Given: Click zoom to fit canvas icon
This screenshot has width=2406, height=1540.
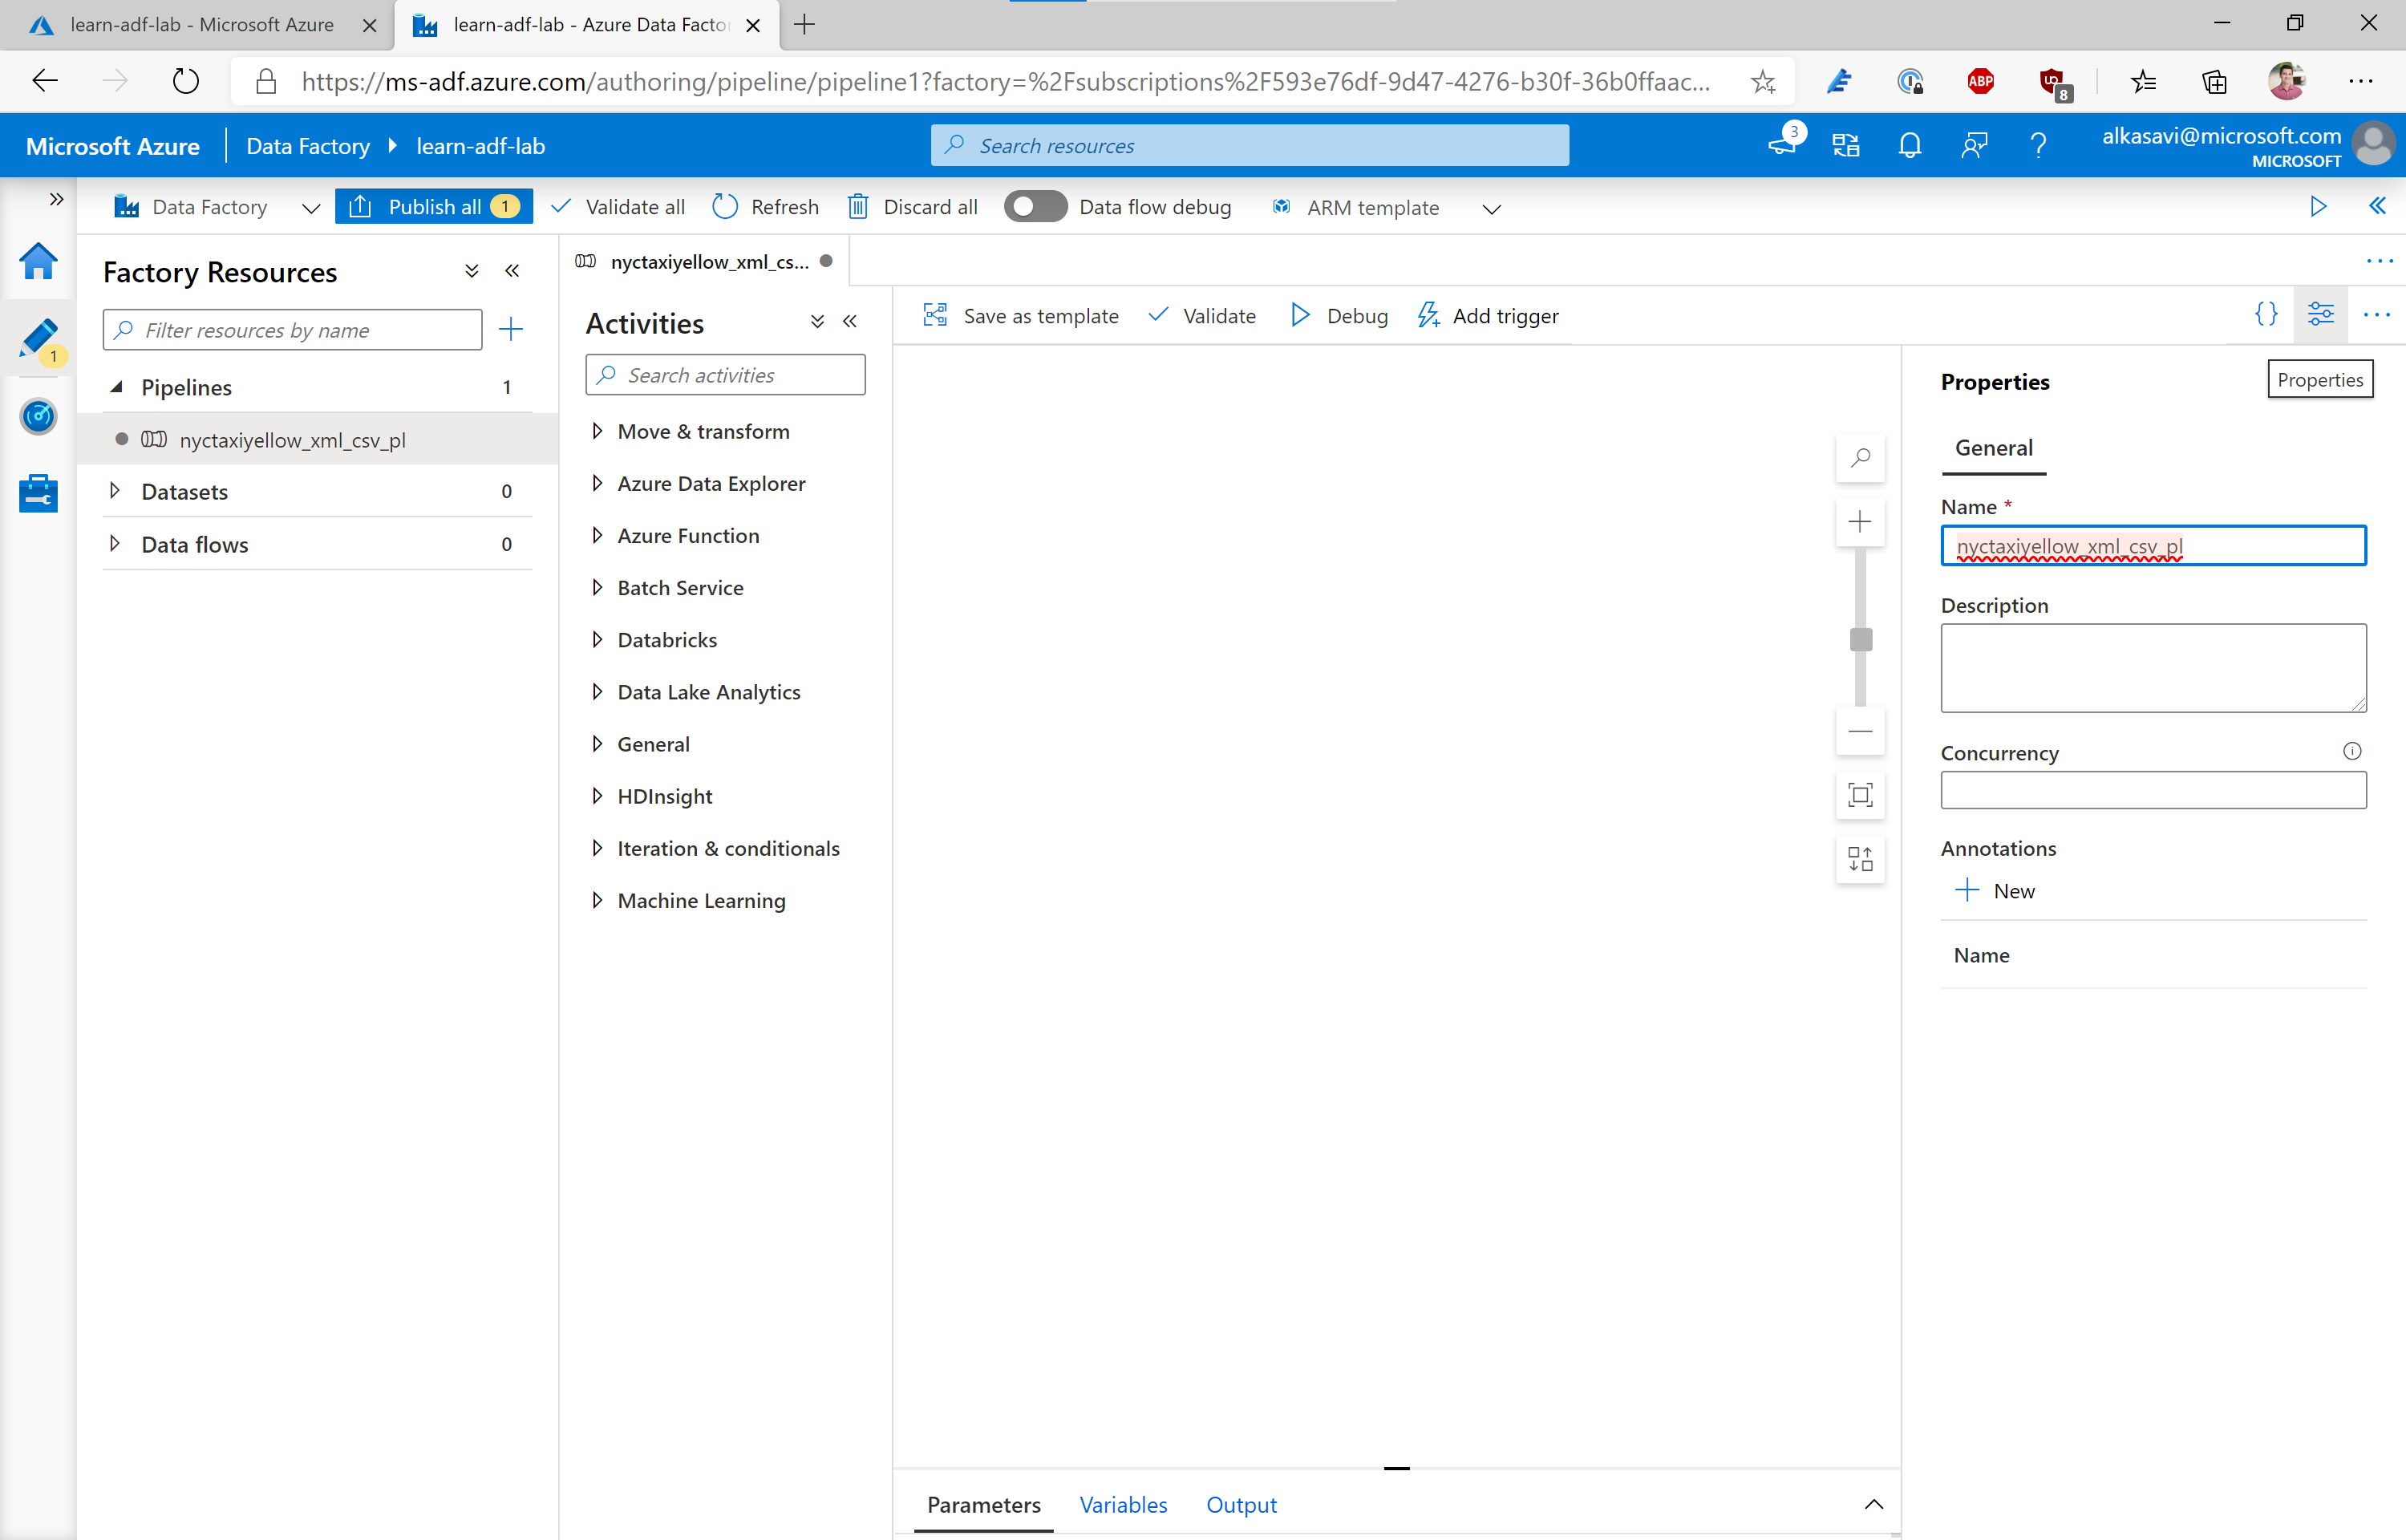Looking at the screenshot, I should click(x=1860, y=795).
